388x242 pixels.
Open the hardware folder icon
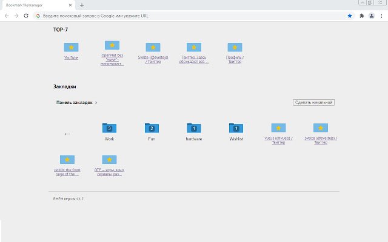coord(194,128)
